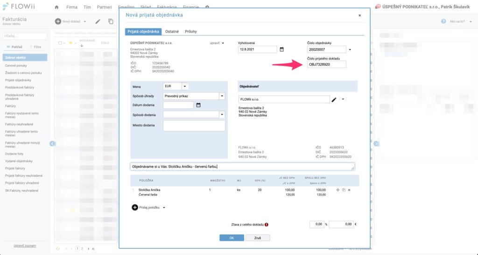This screenshot has width=478, height=255.
Task: Click the Upraviť zoznam link
Action: point(25,246)
